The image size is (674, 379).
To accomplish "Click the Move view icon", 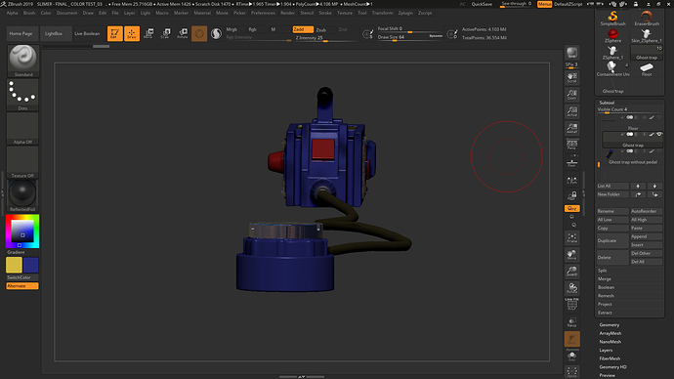I will pyautogui.click(x=571, y=254).
